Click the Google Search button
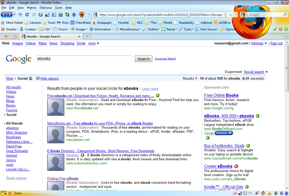289x196 pixels. tap(144, 59)
